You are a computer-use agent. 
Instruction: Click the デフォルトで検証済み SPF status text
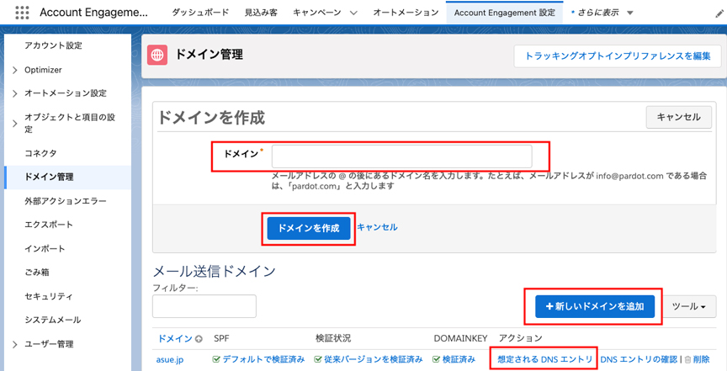(x=263, y=359)
